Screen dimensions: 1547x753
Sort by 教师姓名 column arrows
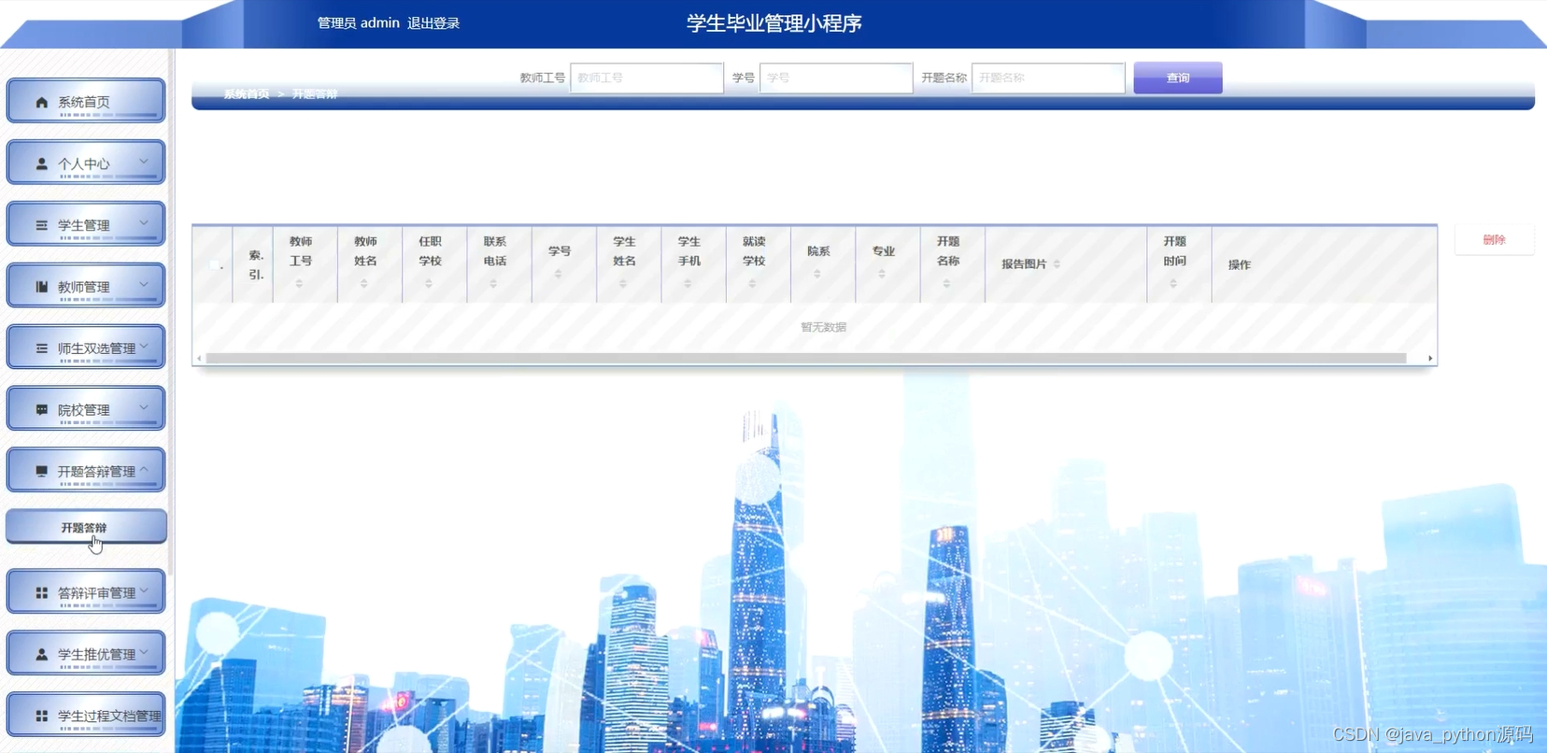point(363,283)
